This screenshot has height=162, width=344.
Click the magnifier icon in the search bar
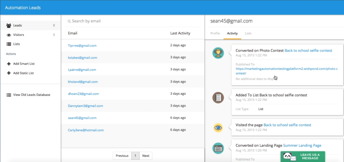pos(69,21)
